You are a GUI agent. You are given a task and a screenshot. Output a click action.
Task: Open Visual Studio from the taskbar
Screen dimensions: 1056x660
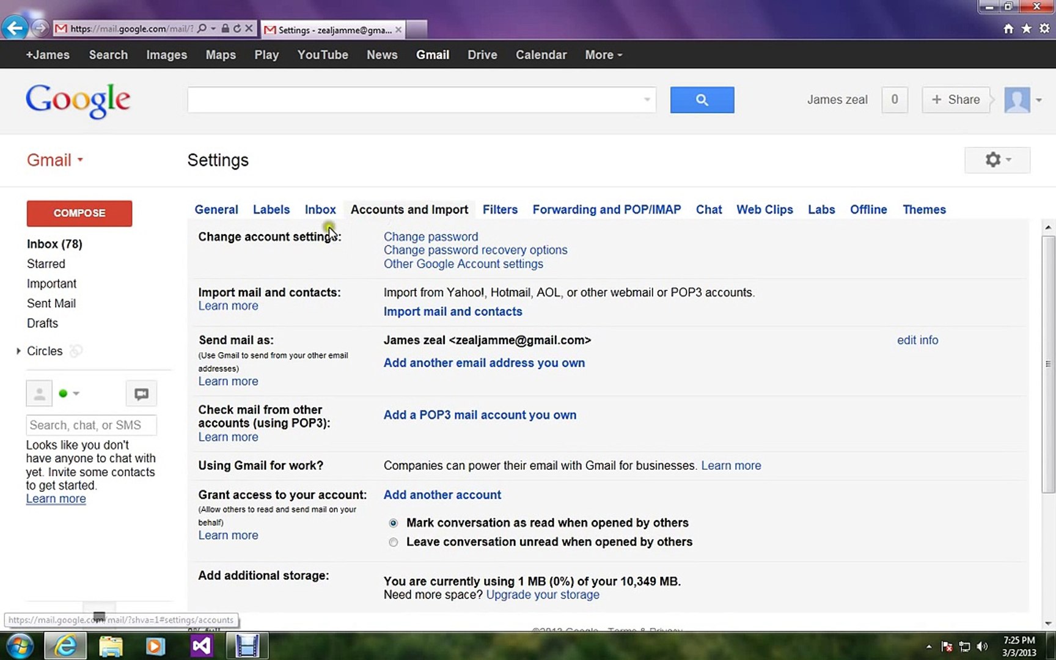point(201,646)
